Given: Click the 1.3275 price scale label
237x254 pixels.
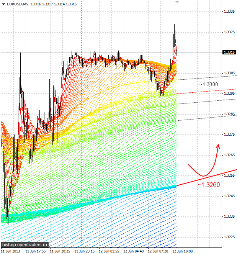Looking at the screenshot, I should (229, 134).
